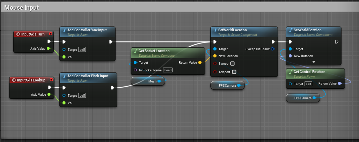The image size is (359, 142).
Task: Click the SetWorldLocation Sweep Hit Result pin
Action: coord(273,49)
